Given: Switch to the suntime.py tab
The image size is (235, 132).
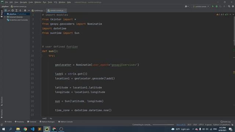Looking at the screenshot, I should click(x=37, y=11).
